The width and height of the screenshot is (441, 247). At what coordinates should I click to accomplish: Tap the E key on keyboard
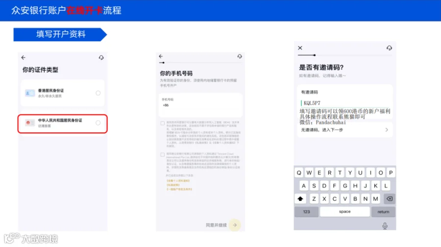pyautogui.click(x=319, y=173)
